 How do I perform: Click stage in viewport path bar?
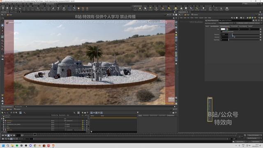(9, 15)
